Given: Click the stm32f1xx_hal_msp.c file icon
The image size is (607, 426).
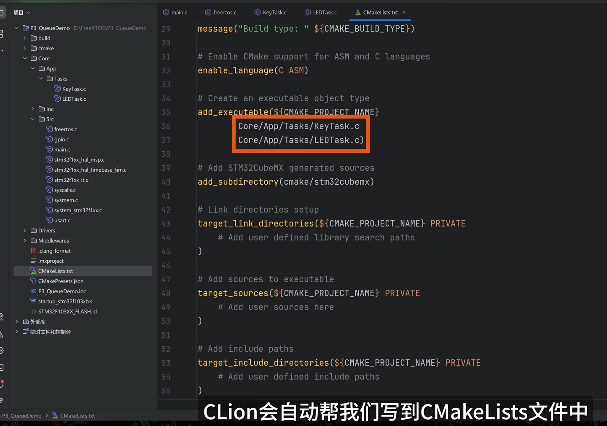Looking at the screenshot, I should (50, 159).
